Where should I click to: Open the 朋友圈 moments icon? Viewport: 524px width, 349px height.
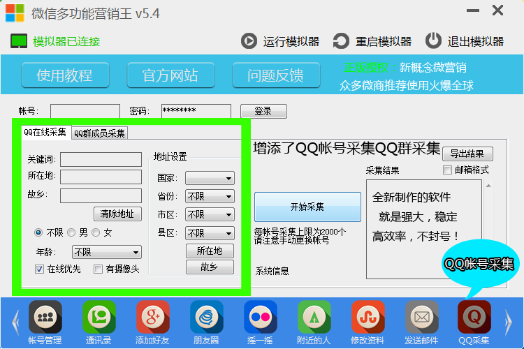207,317
